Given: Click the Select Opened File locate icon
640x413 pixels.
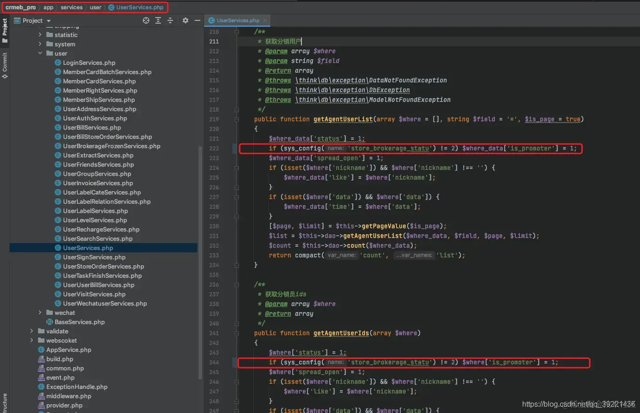Looking at the screenshot, I should (x=146, y=20).
